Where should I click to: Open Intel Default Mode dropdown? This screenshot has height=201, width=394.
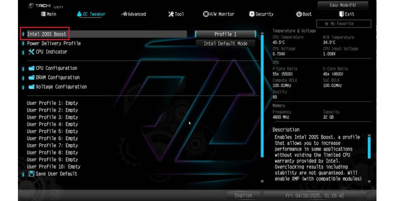pos(225,43)
